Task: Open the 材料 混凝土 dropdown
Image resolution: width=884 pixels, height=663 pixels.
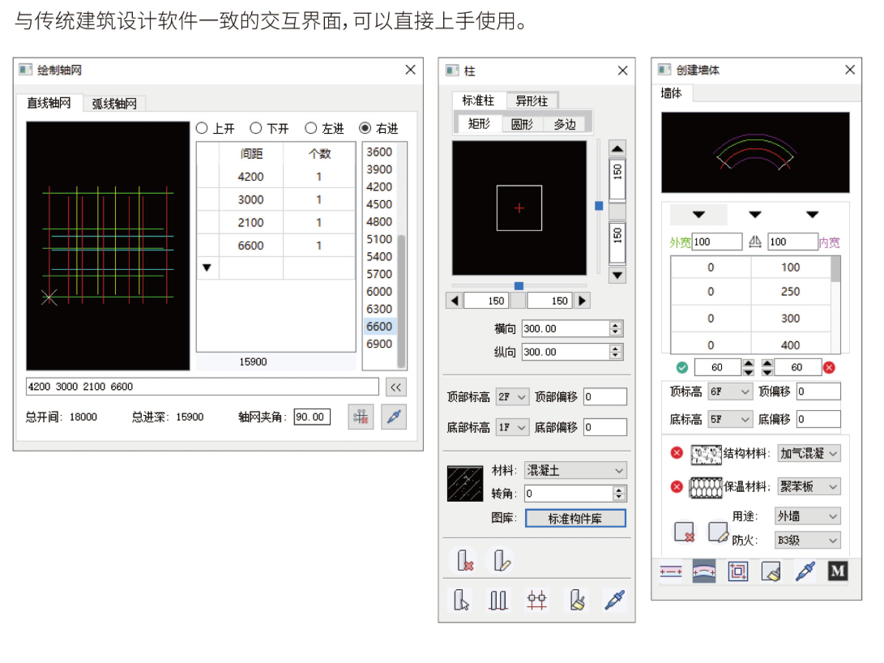Action: [576, 470]
